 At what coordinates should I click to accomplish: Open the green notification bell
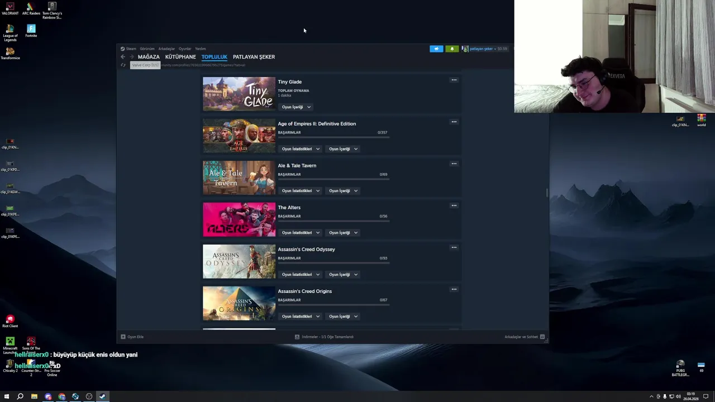pyautogui.click(x=452, y=49)
